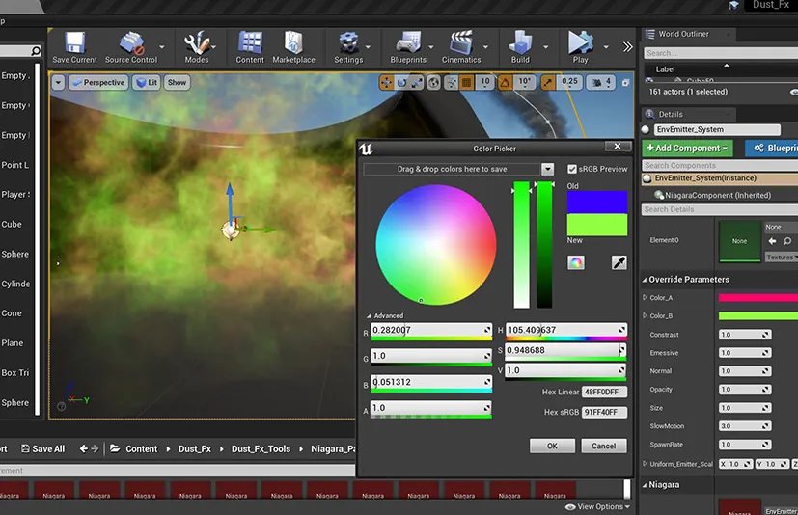Cancel the Color Picker dialog

point(604,446)
